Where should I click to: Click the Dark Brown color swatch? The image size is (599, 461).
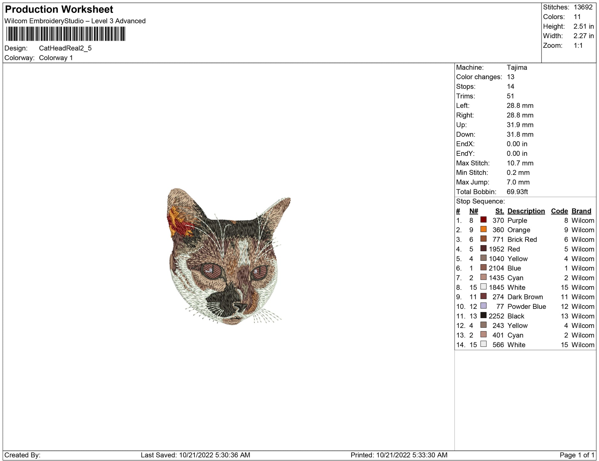point(483,296)
